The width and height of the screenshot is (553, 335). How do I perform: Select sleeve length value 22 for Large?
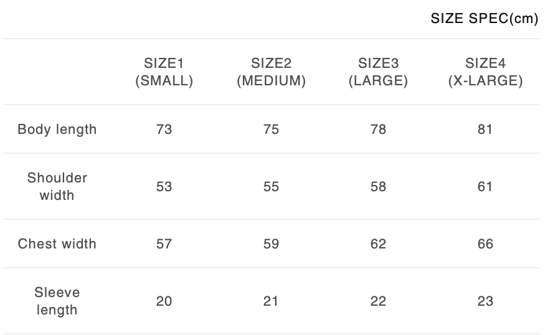pos(378,301)
